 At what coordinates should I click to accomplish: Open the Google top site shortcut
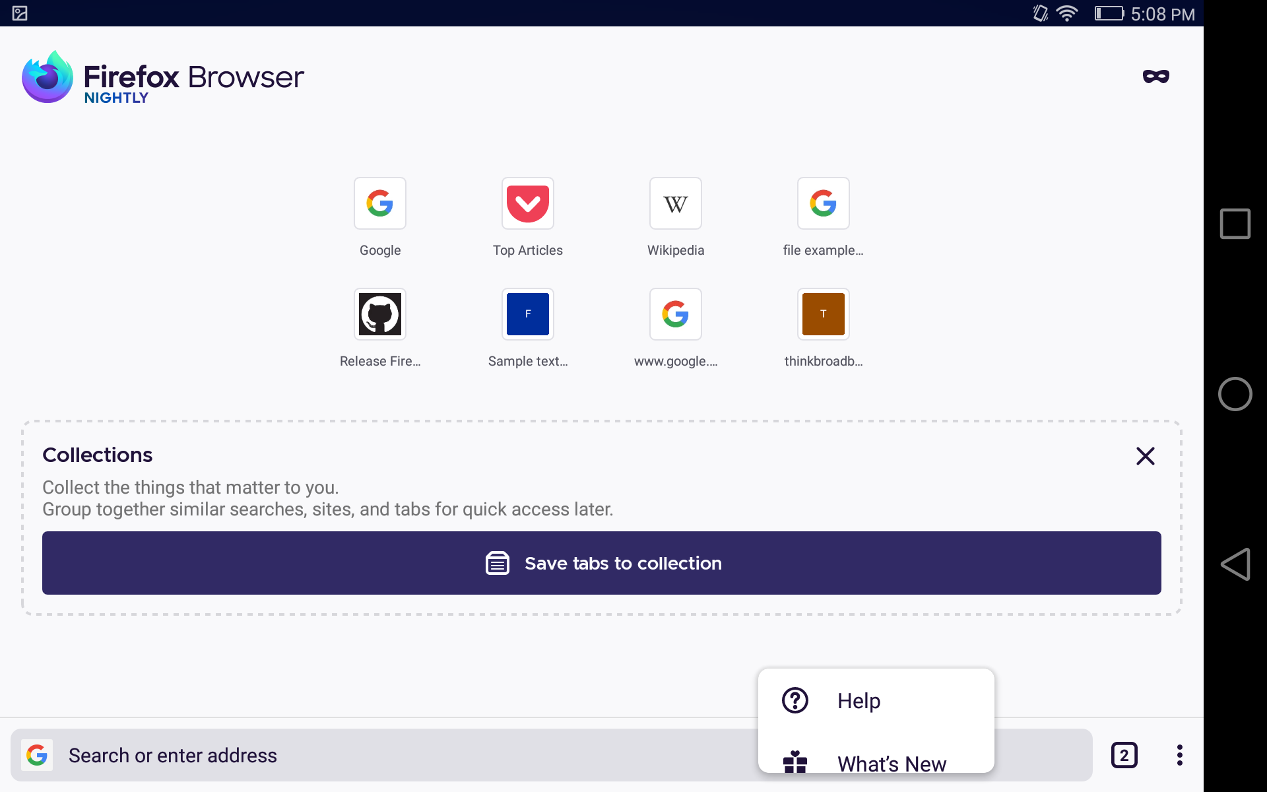point(379,203)
